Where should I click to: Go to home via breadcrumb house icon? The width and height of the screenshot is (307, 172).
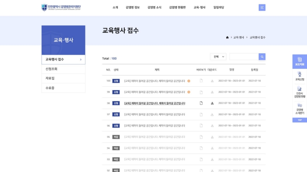pos(227,37)
